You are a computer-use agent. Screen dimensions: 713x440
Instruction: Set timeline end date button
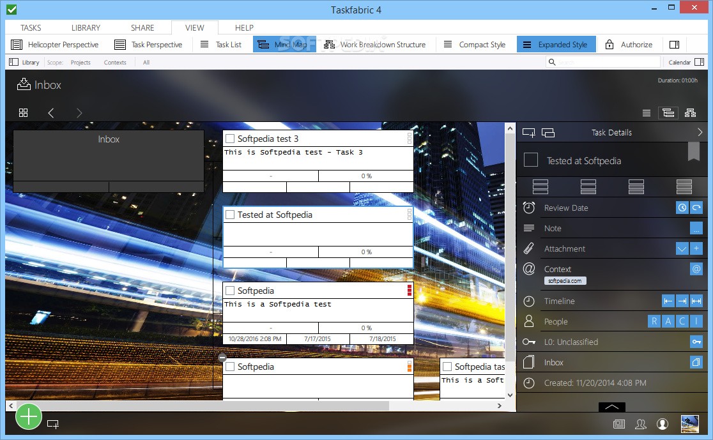(x=682, y=301)
